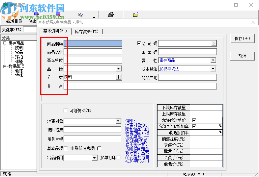
Task: Click the 条型码 input field
Action: 187,52
